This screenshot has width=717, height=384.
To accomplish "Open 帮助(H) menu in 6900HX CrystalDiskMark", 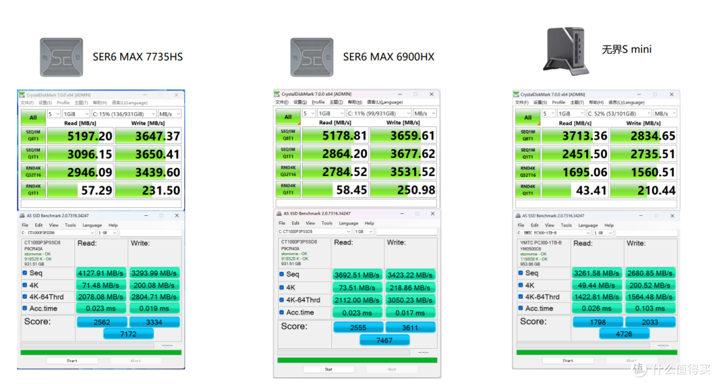I will (x=355, y=102).
